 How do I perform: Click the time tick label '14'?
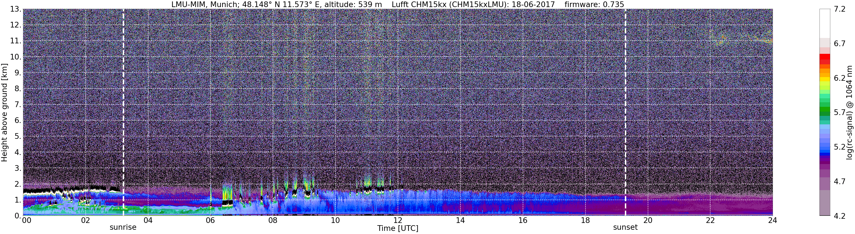click(x=460, y=220)
